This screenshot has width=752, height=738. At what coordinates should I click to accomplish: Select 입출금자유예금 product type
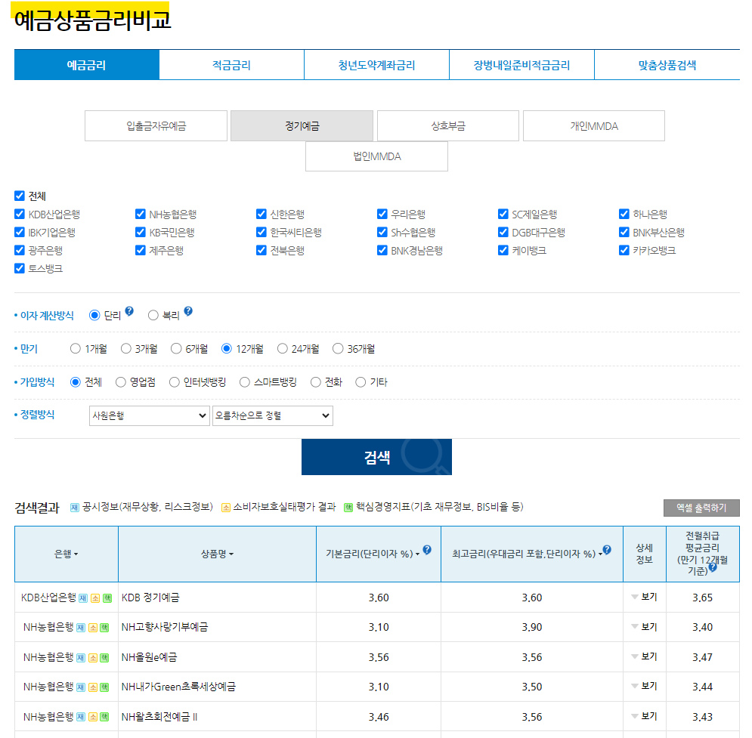click(156, 126)
